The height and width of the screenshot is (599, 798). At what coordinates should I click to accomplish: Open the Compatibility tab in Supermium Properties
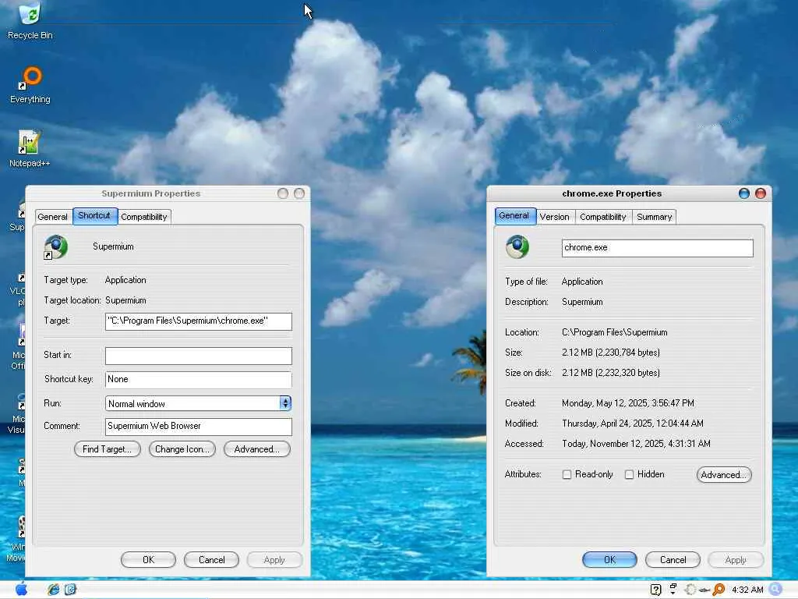click(x=144, y=217)
